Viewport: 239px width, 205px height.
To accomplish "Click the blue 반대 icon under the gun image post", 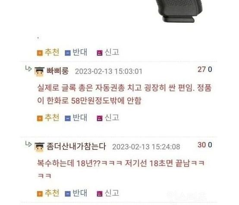I will pyautogui.click(x=68, y=53).
